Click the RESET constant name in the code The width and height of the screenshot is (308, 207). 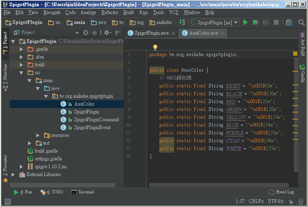(x=233, y=86)
